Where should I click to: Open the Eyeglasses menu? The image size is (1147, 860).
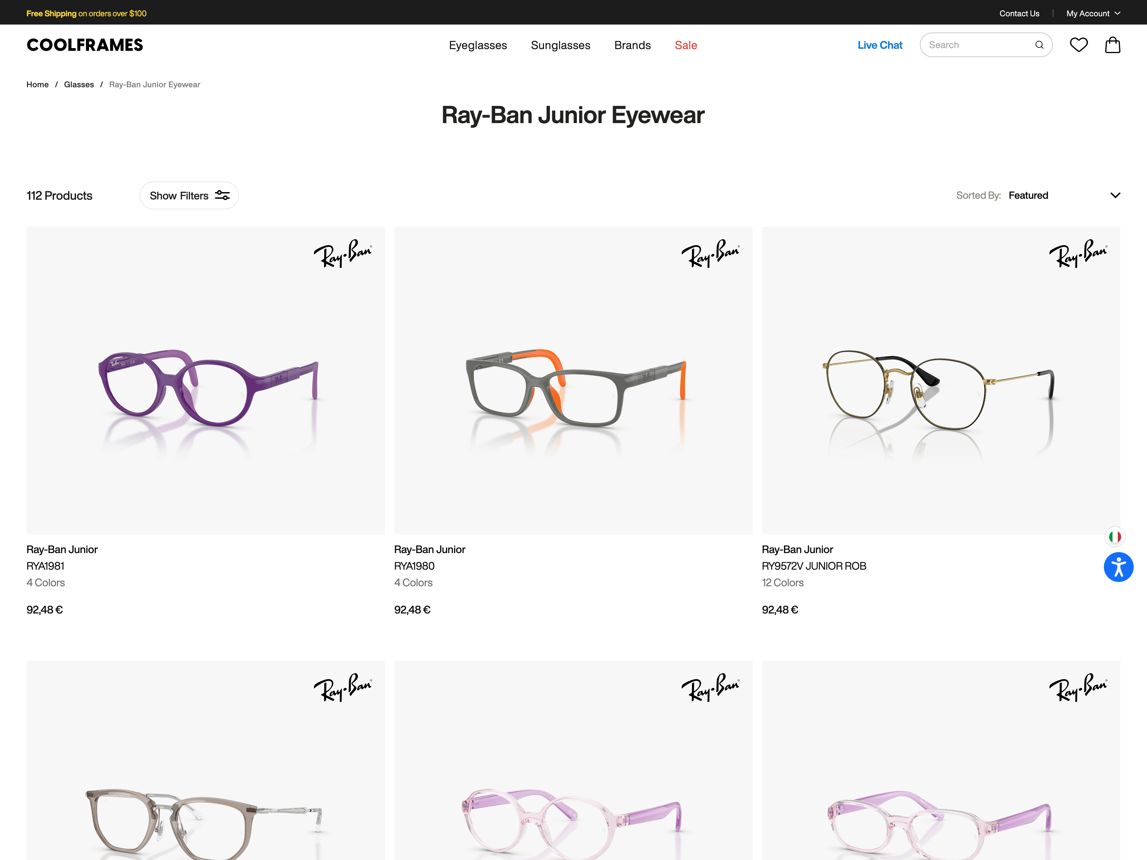click(x=478, y=45)
